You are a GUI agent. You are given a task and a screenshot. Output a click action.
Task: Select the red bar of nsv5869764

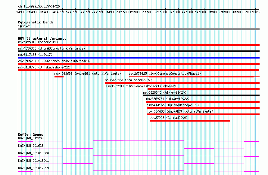coord(203,102)
